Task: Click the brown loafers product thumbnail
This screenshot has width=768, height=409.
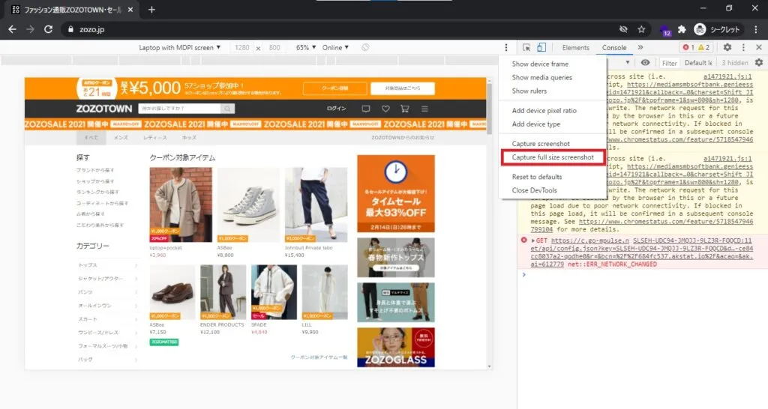Action: pyautogui.click(x=172, y=293)
